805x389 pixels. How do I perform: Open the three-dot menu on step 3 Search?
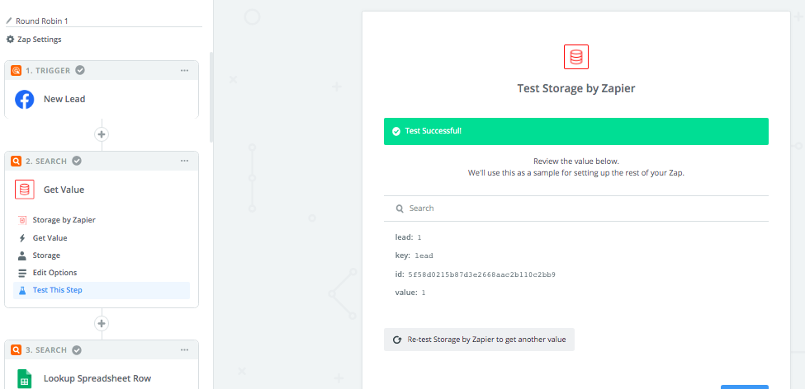point(185,350)
